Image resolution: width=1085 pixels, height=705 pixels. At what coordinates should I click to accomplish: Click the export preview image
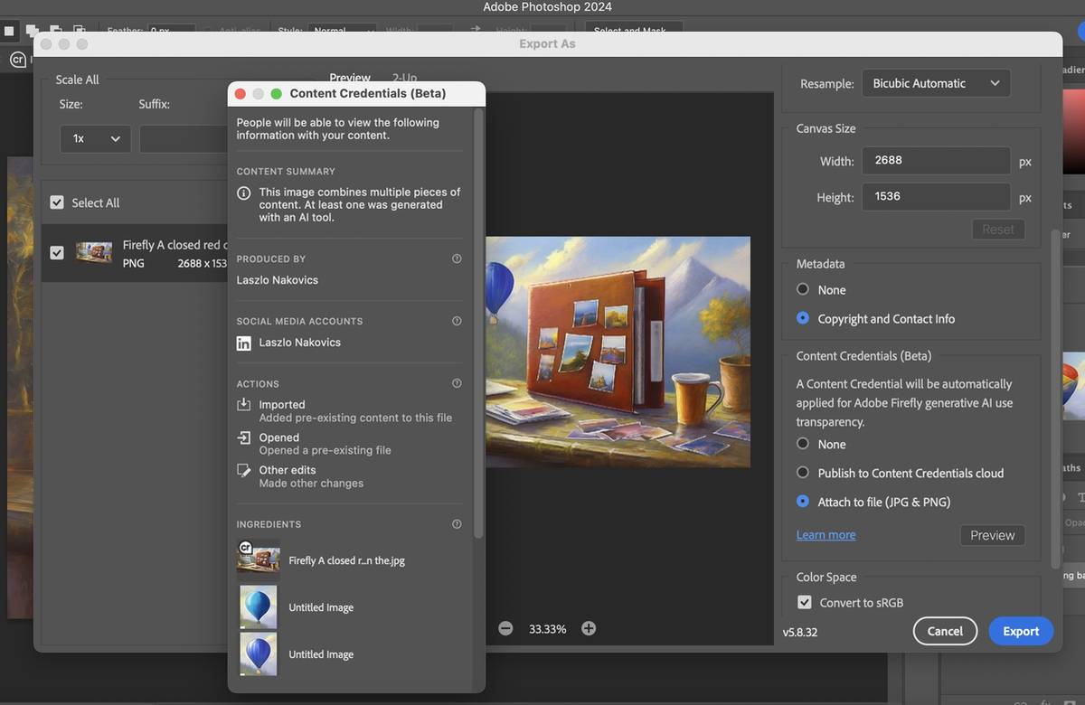(618, 352)
